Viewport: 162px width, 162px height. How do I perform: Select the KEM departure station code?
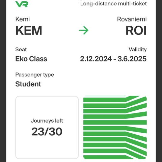(x=29, y=30)
